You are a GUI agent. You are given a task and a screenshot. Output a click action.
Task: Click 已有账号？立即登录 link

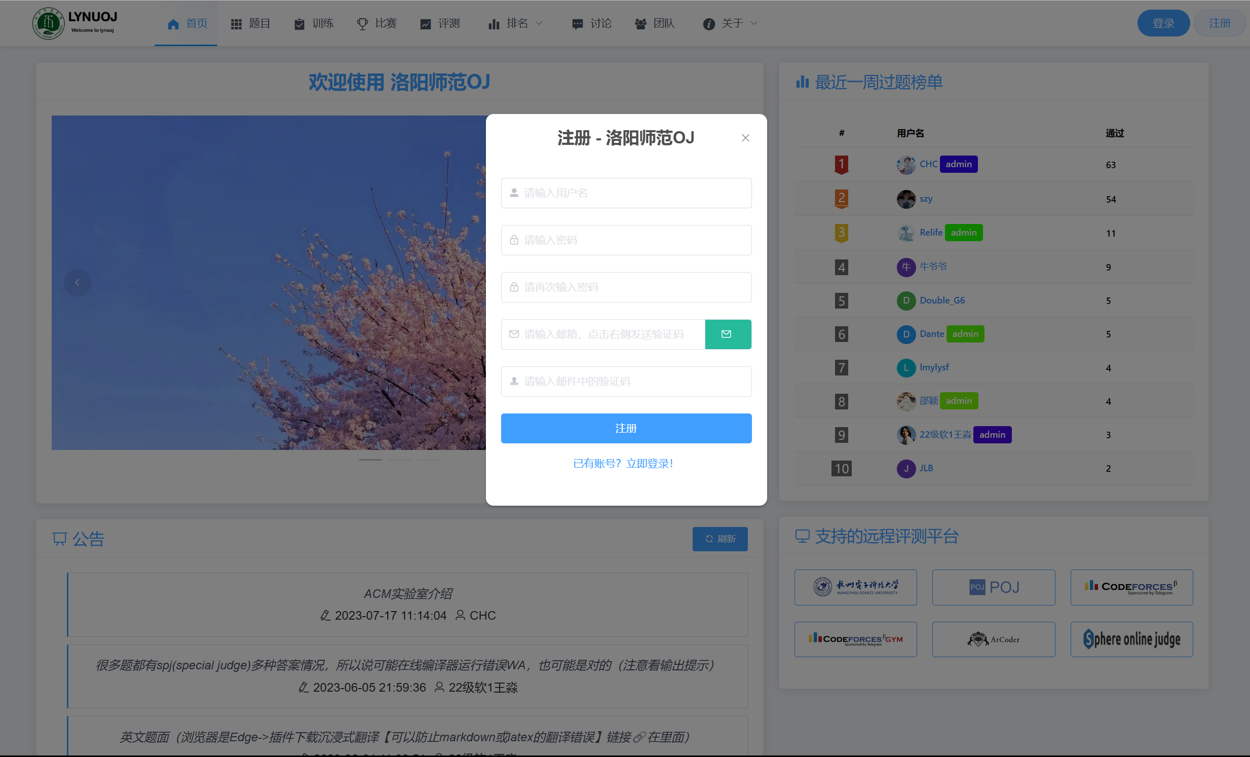pyautogui.click(x=623, y=464)
